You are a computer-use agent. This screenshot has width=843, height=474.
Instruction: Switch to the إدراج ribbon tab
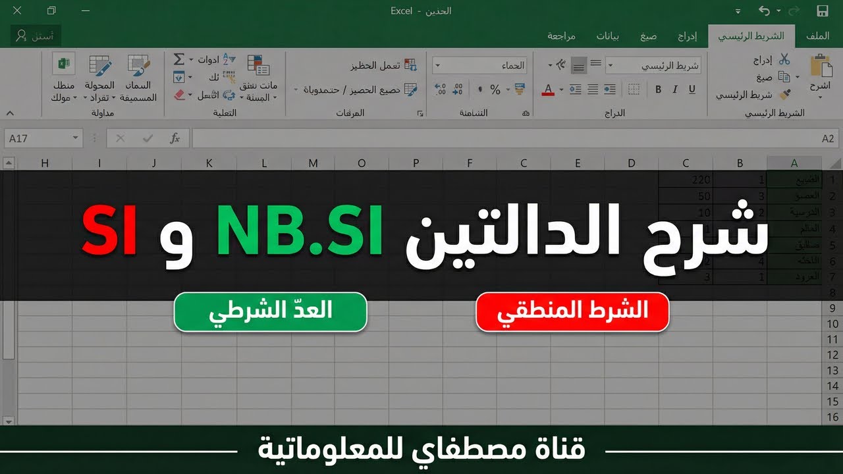(688, 36)
